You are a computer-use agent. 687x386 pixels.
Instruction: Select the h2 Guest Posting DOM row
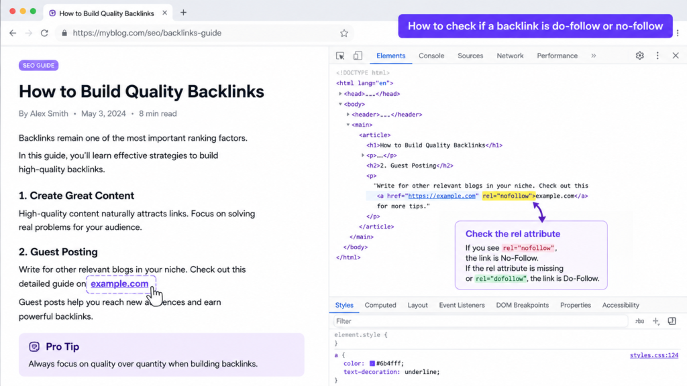410,166
